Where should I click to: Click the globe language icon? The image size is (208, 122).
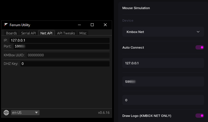(6, 113)
